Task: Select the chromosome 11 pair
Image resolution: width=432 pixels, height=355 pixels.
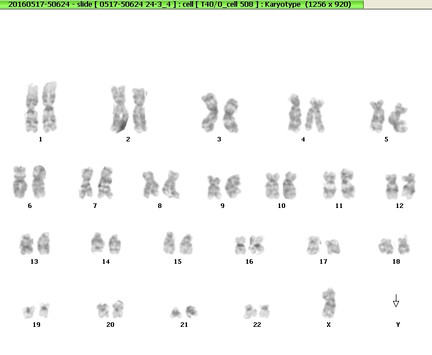Action: coord(339,184)
